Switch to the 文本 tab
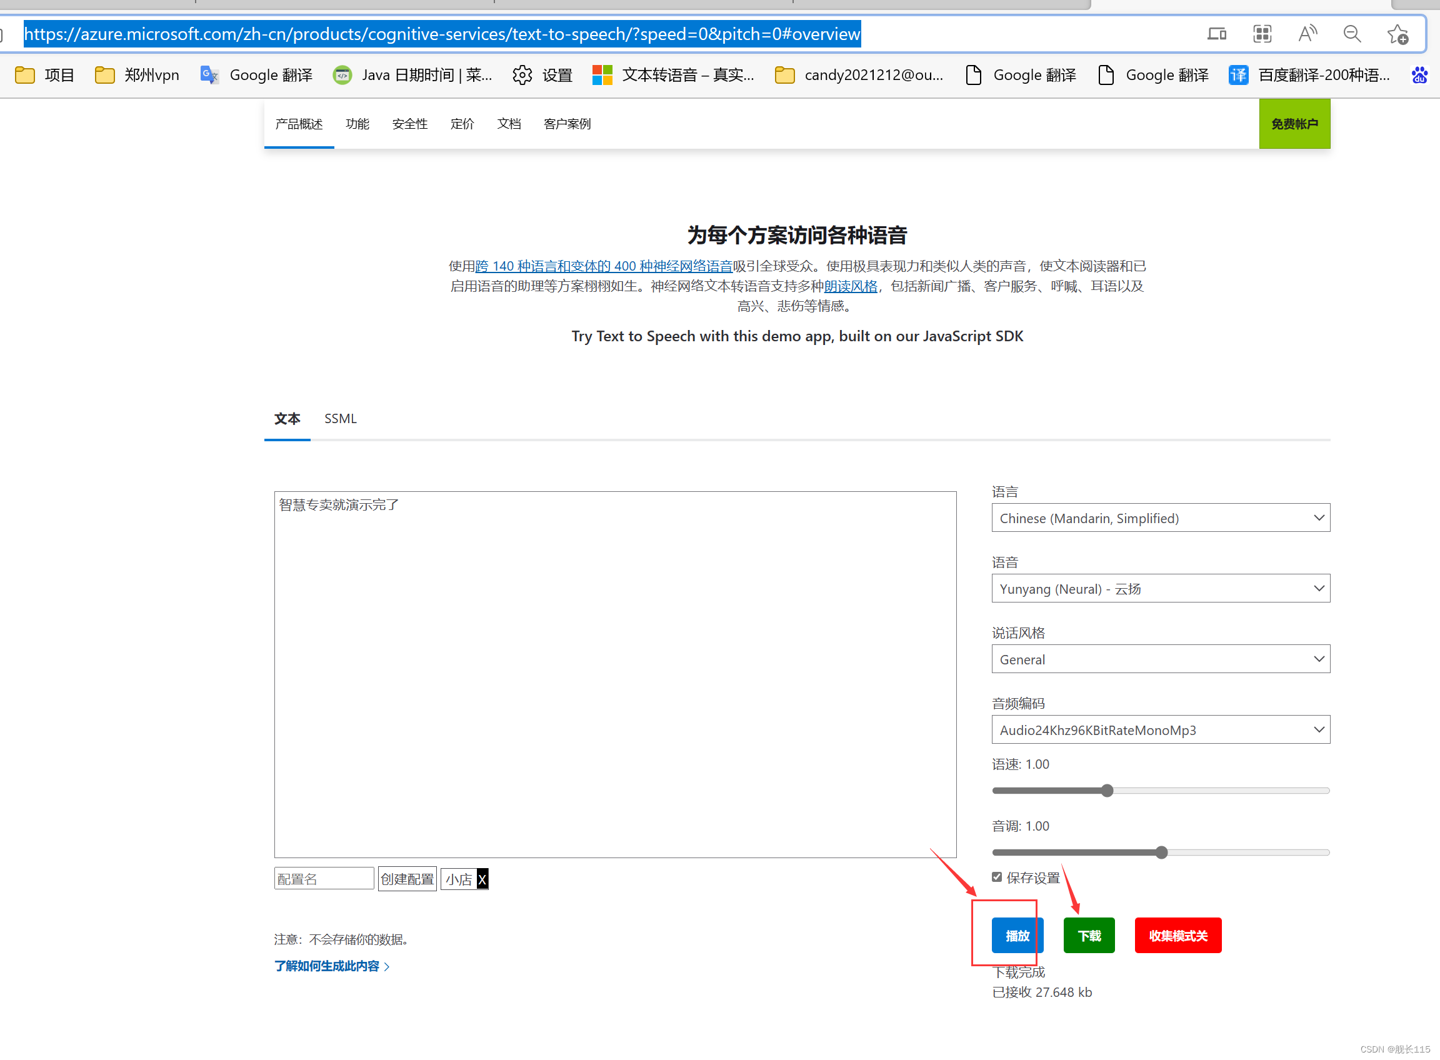 [x=287, y=419]
